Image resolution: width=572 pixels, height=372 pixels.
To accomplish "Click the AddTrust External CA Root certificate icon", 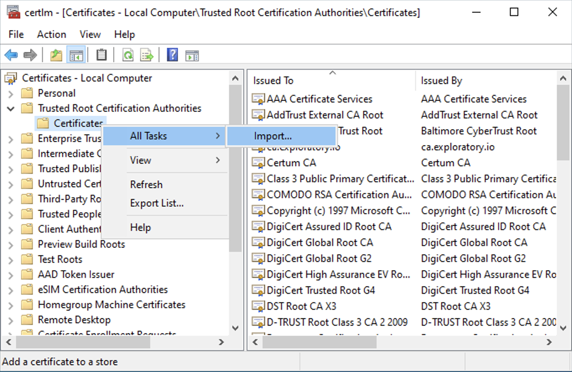I will pos(258,115).
